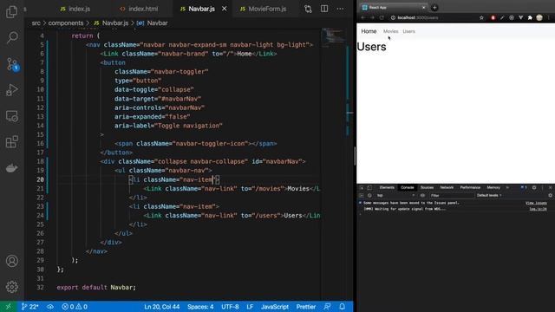Click 'export default Navbar;' line
This screenshot has width=555, height=312.
96,287
